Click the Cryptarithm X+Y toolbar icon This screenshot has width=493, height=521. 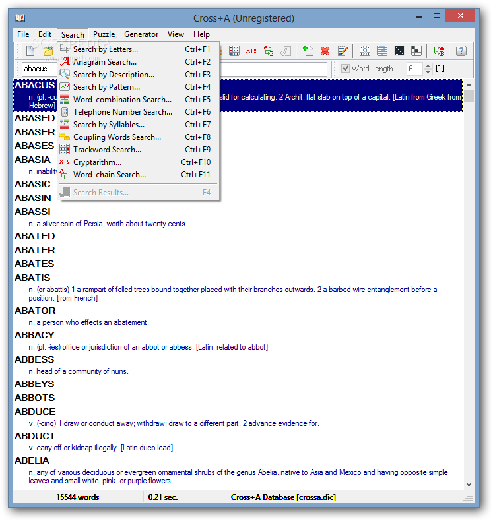tap(251, 51)
